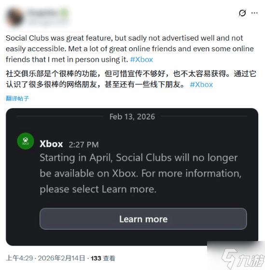
Task: Open the three-dot more options menu
Action: pyautogui.click(x=254, y=13)
